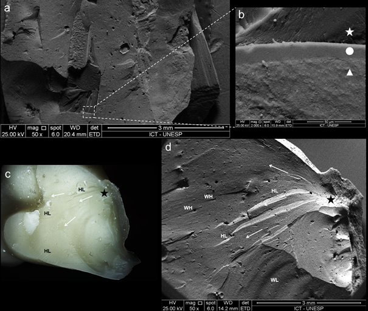Screen dimensions: 368x311
Task: Click the 3 mm scale bar in panel d
Action: (308, 302)
